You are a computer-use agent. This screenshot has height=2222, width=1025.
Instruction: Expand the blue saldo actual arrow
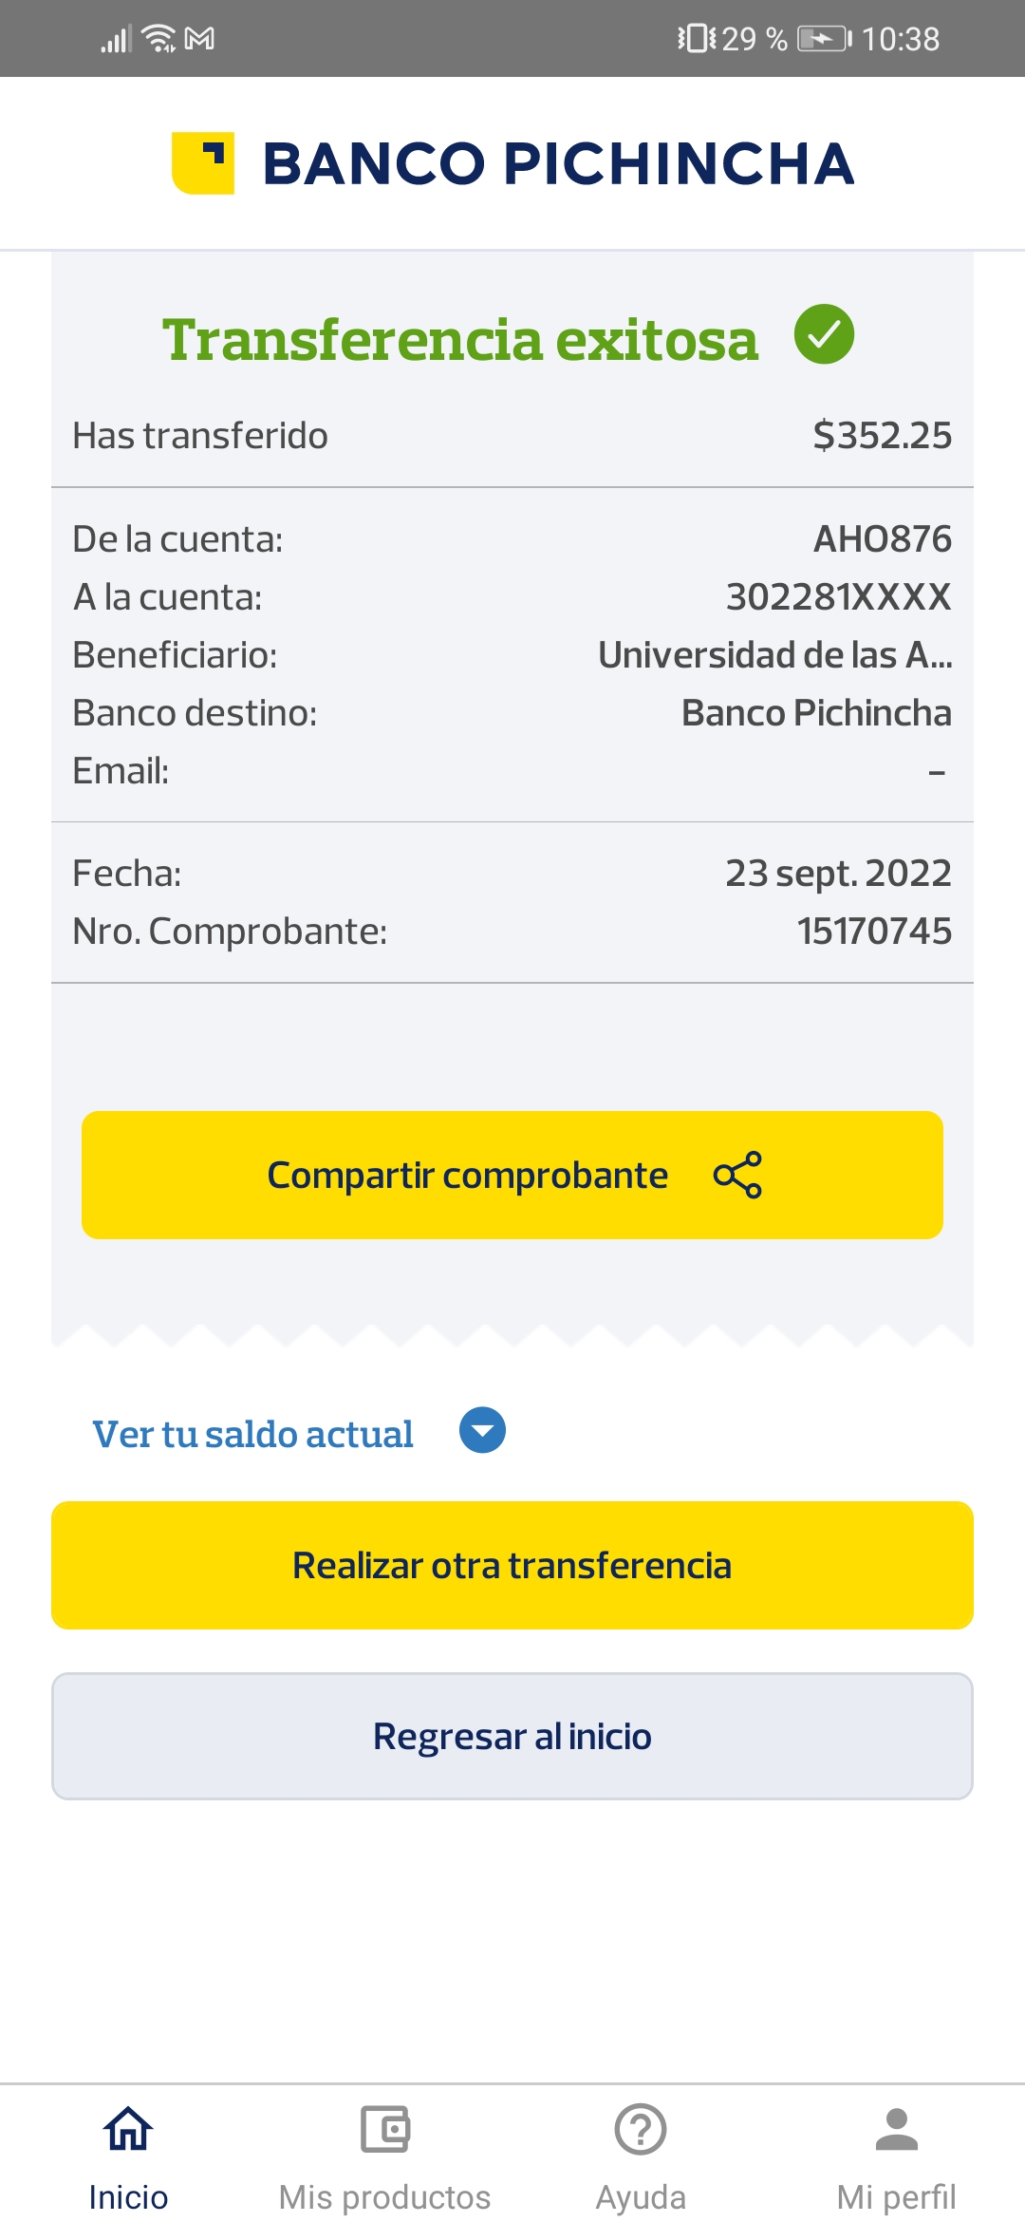click(482, 1430)
